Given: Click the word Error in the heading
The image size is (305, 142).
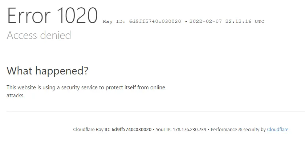Looking at the screenshot, I should point(29,16).
